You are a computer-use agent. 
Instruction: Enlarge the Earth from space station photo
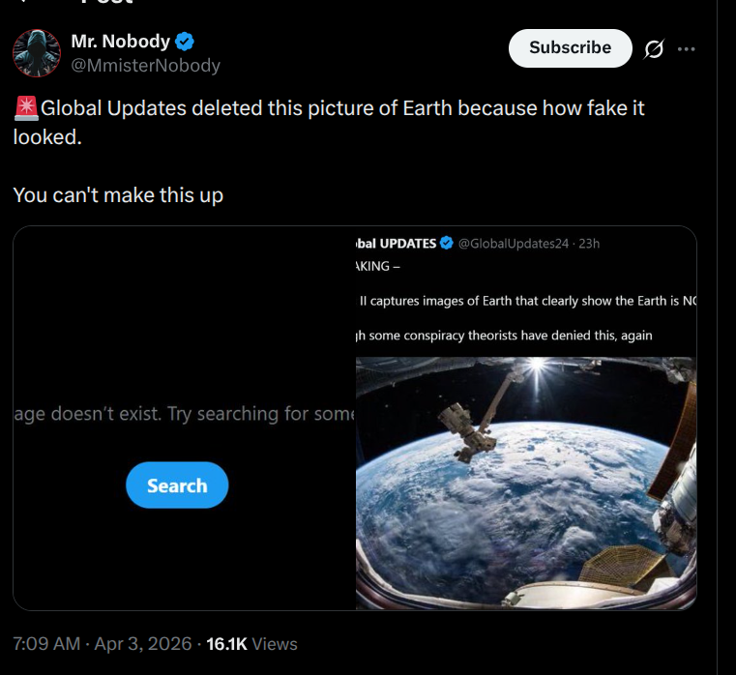coord(525,484)
